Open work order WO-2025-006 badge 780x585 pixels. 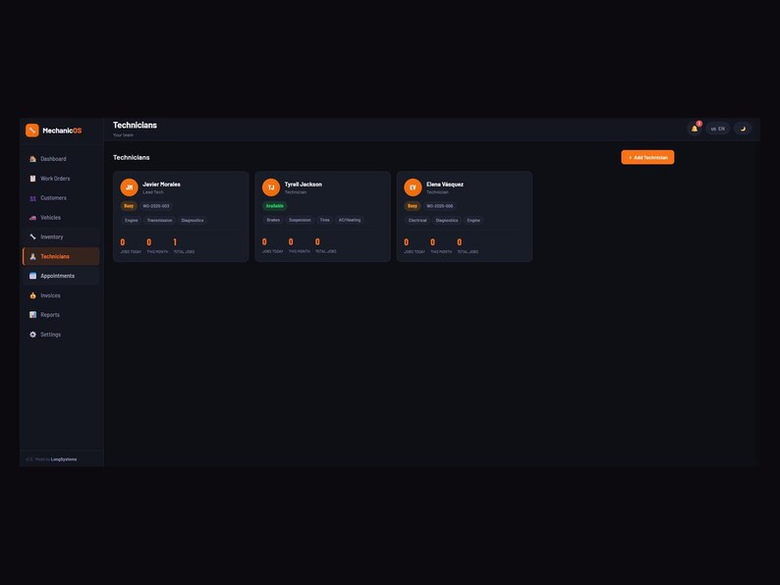point(440,206)
